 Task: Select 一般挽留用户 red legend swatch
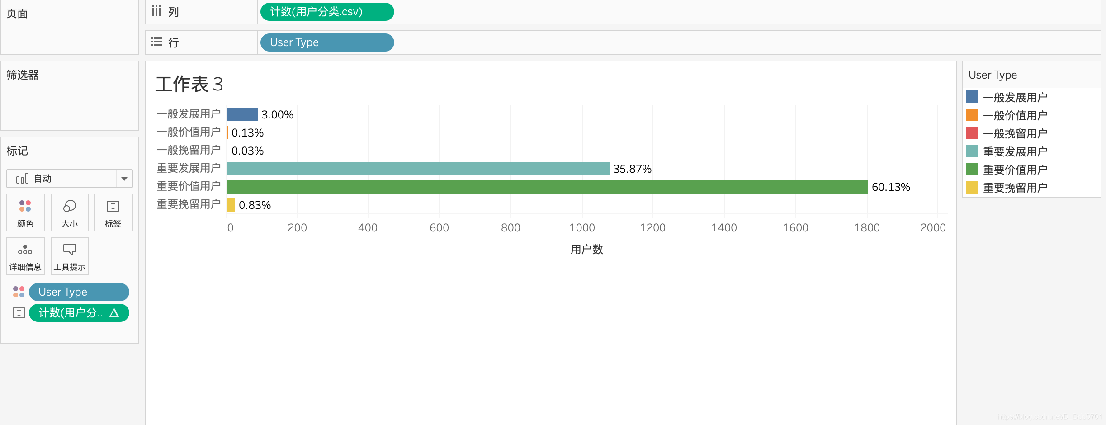click(x=972, y=133)
